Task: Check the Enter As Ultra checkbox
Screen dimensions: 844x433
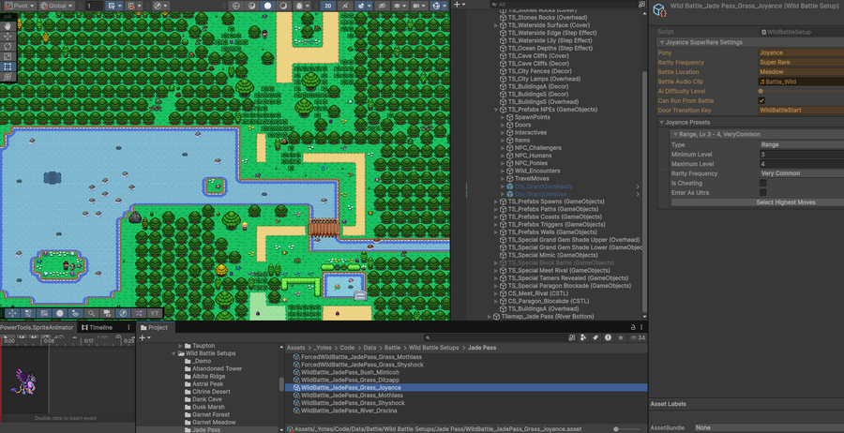Action: point(762,192)
